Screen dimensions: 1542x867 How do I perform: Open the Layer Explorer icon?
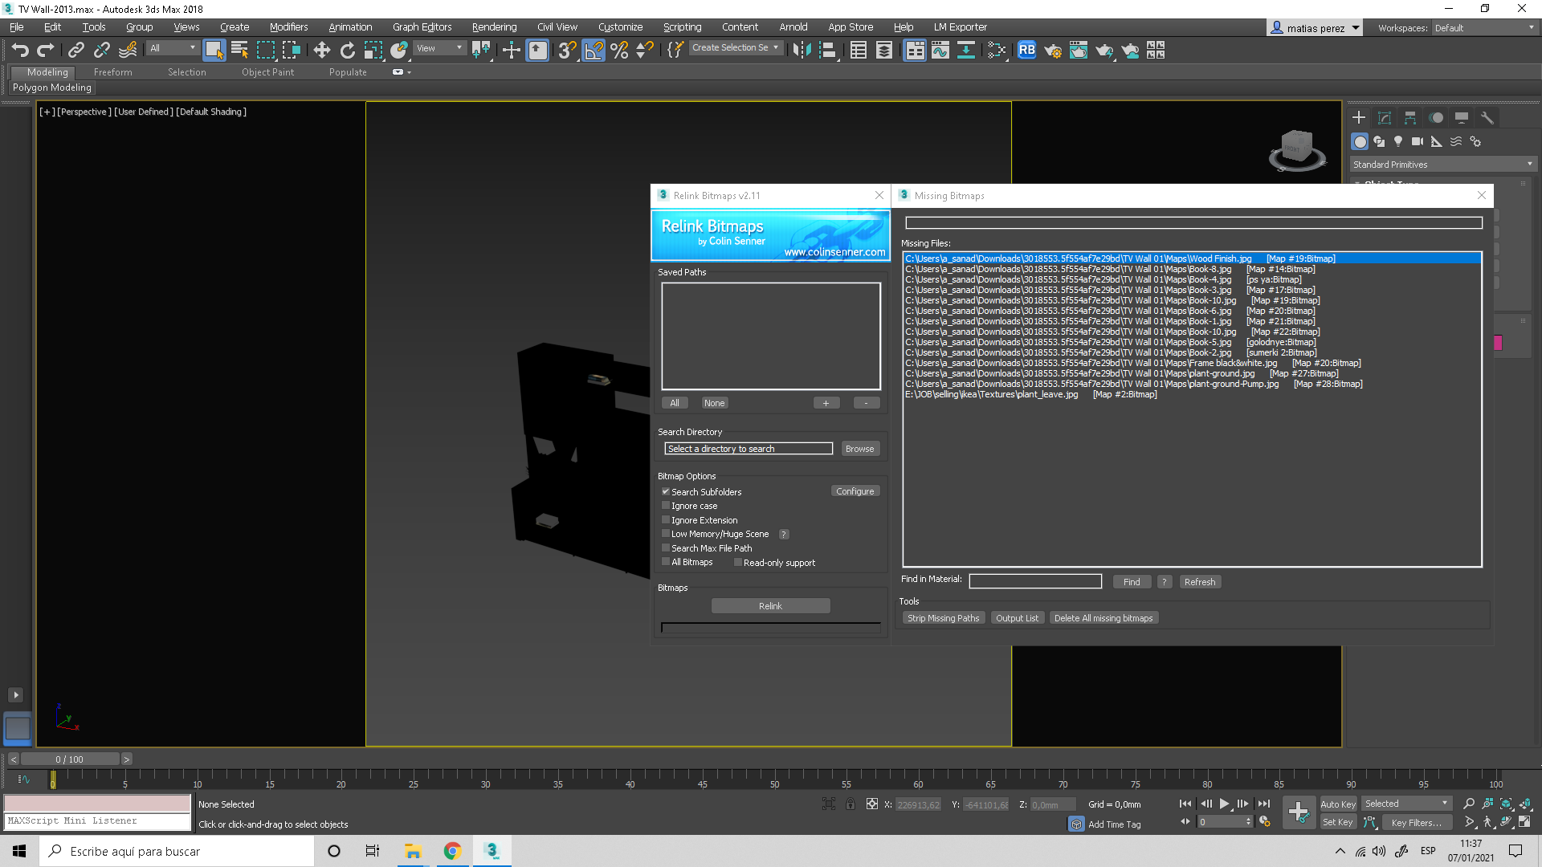pyautogui.click(x=884, y=51)
